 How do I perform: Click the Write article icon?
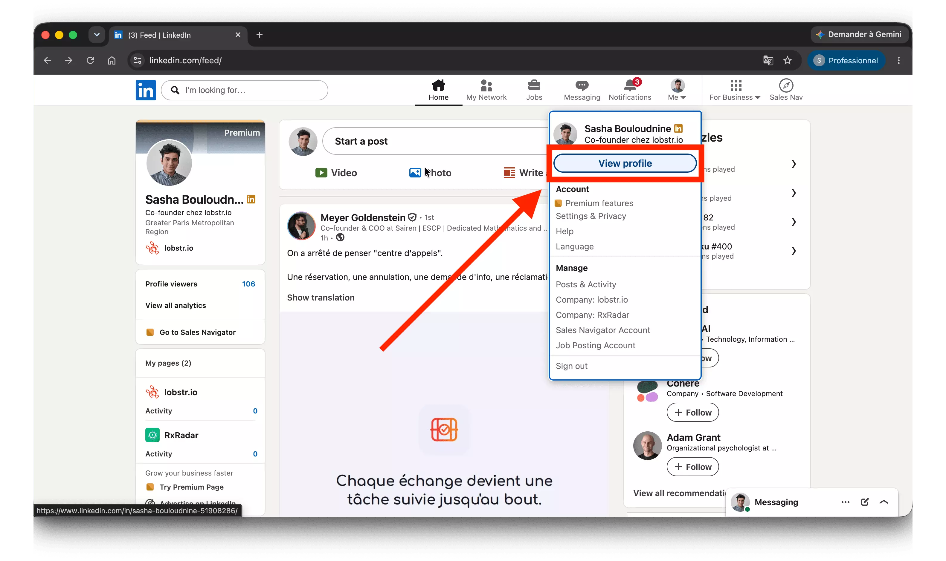[509, 173]
